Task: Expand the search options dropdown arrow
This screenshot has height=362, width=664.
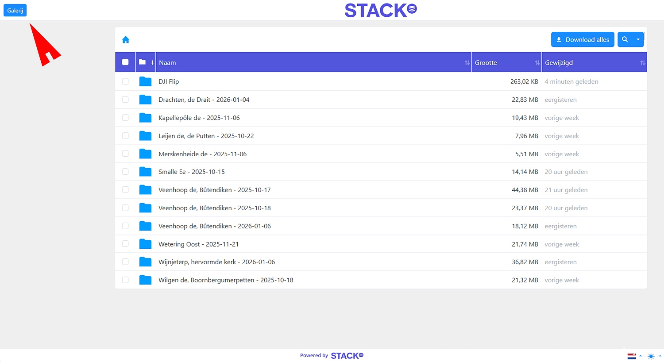Action: [x=638, y=39]
